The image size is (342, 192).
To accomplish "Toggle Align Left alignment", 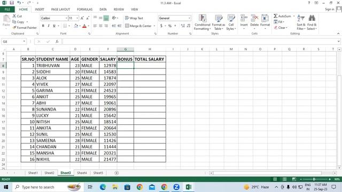I will pos(95,26).
